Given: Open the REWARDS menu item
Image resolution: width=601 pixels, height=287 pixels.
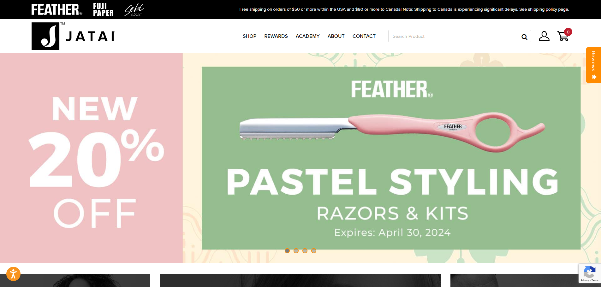Looking at the screenshot, I should click(276, 36).
